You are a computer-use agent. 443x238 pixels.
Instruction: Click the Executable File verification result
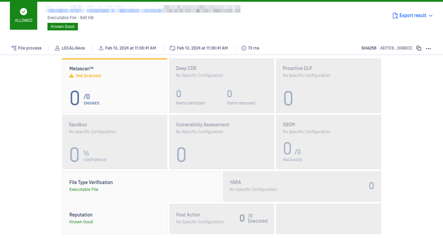point(84,189)
